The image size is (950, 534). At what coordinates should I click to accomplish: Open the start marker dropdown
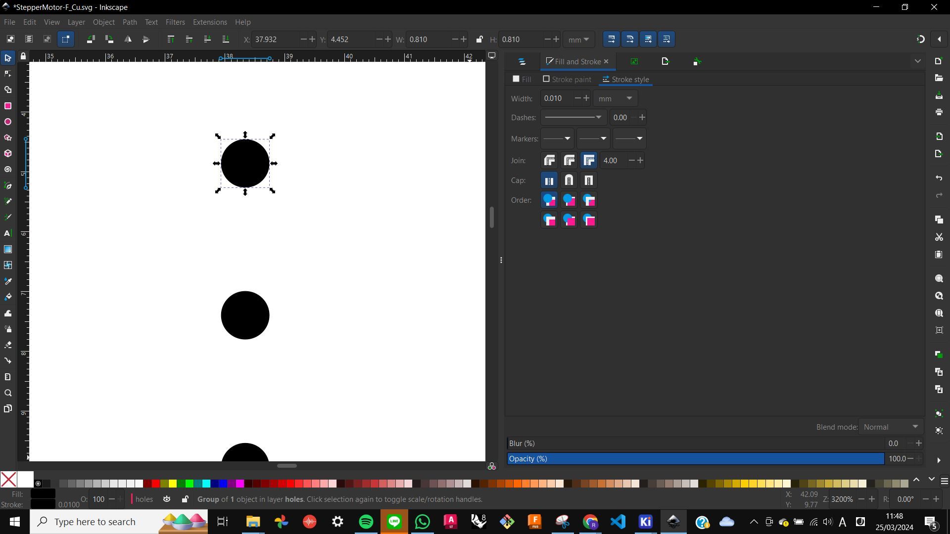[557, 138]
